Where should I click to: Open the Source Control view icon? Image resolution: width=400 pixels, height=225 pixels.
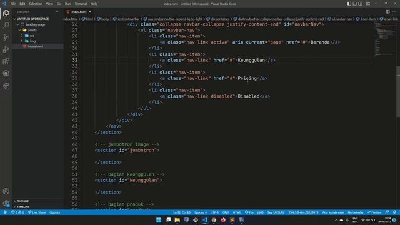[6, 37]
